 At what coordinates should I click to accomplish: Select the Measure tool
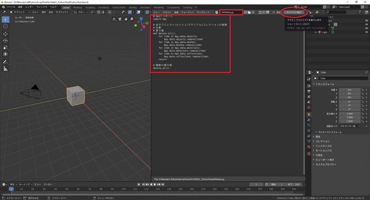5,69
